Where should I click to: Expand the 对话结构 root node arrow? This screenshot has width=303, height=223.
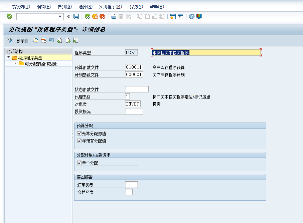8,57
